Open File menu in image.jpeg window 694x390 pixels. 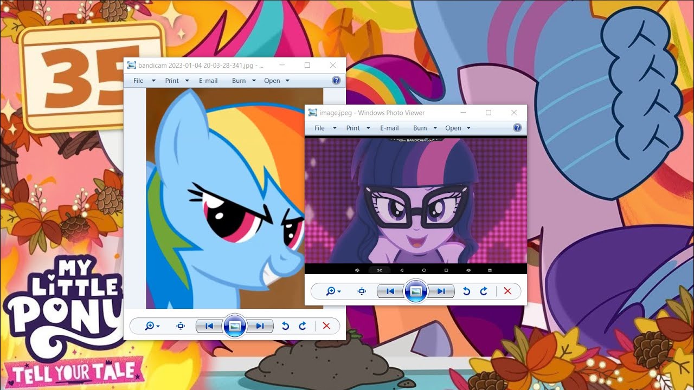319,128
